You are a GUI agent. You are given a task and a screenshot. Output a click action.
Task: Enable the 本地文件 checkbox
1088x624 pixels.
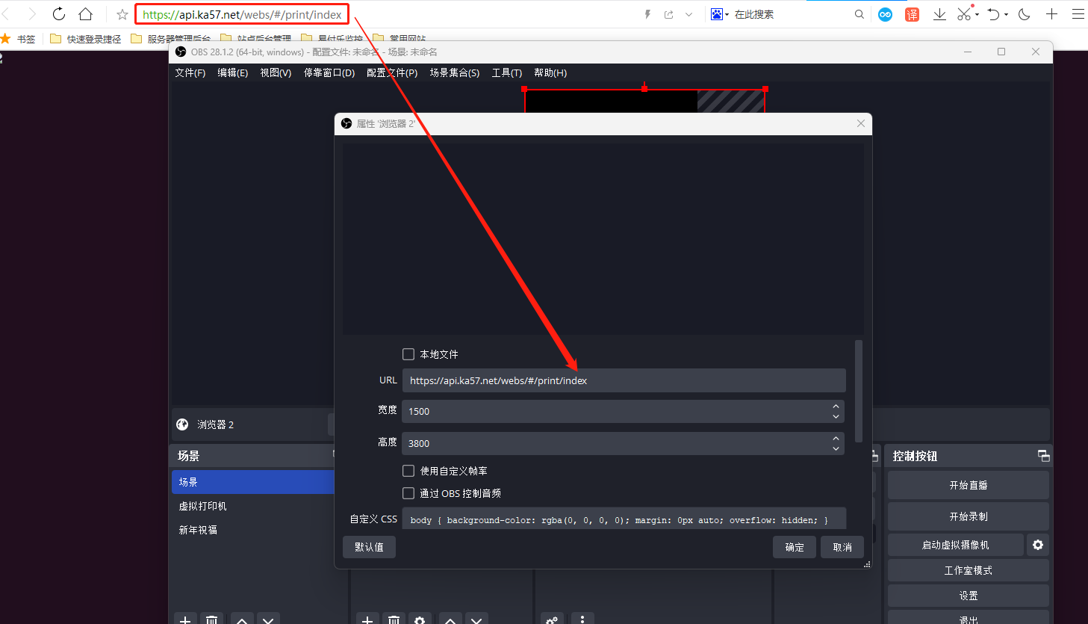[x=408, y=354]
